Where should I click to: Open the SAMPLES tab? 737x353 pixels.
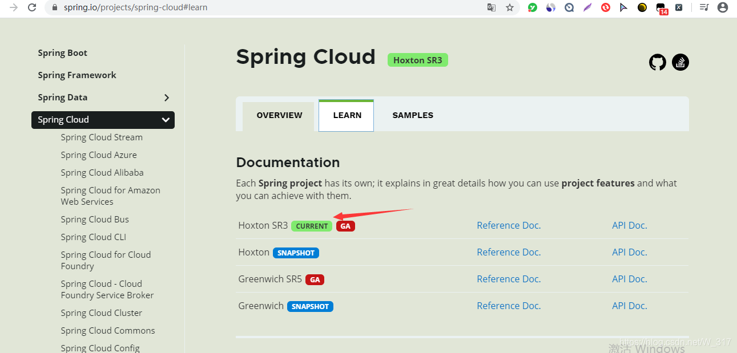(412, 115)
